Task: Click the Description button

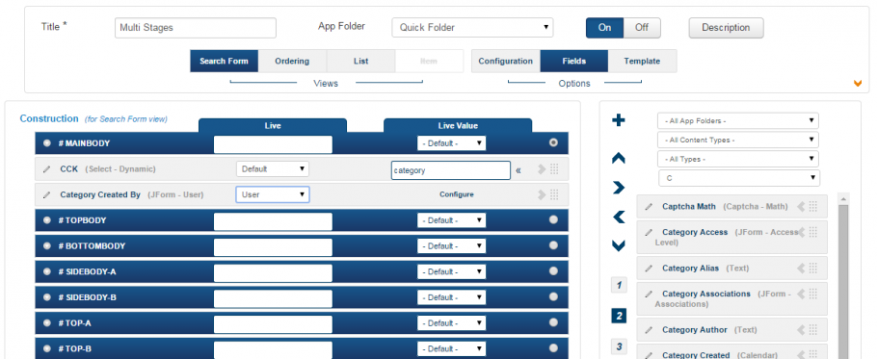Action: click(726, 27)
